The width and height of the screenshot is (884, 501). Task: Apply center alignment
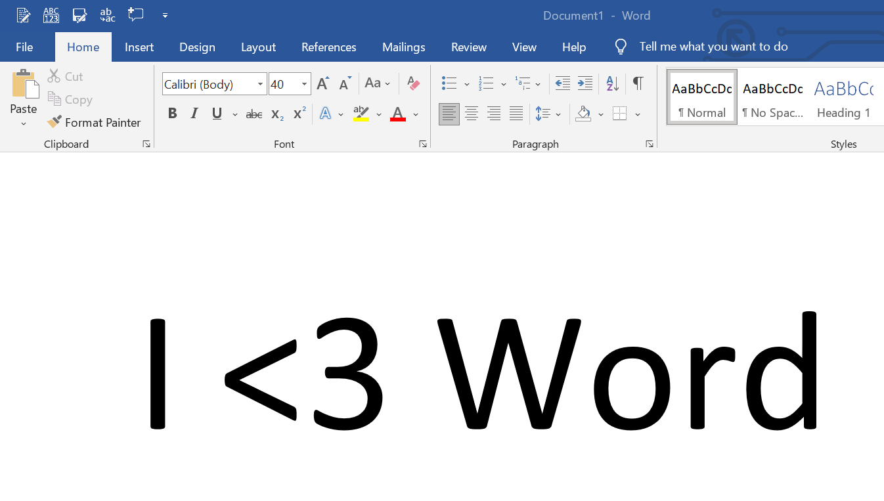click(472, 113)
